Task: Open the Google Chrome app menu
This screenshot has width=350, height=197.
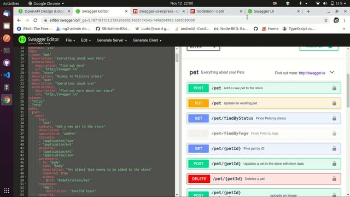Action: point(46,3)
